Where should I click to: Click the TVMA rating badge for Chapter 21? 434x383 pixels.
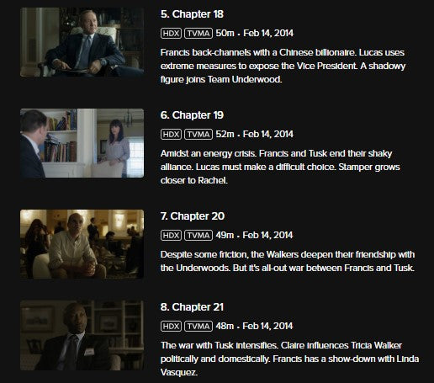(x=198, y=327)
